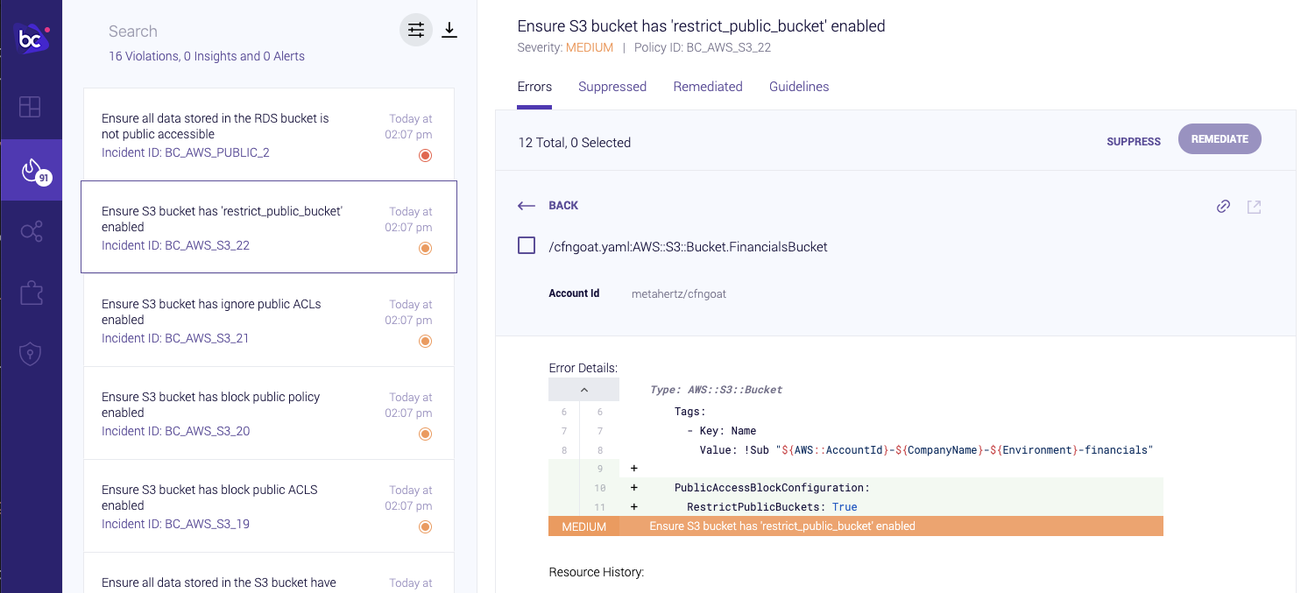Copy link with the chain icon
This screenshot has width=1308, height=593.
1223,207
